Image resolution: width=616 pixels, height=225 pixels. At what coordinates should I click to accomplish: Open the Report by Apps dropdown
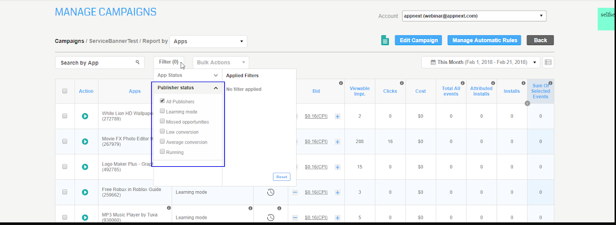[x=208, y=41]
